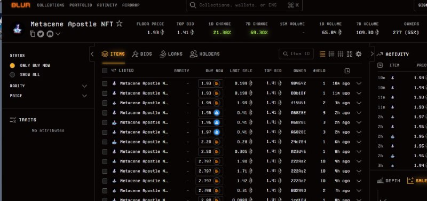Viewport: 427px width, 201px height.
Task: Select the Show All status option
Action: tap(12, 75)
